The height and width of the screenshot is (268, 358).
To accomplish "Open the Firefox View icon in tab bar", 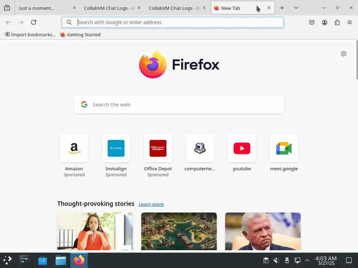I will (x=7, y=8).
